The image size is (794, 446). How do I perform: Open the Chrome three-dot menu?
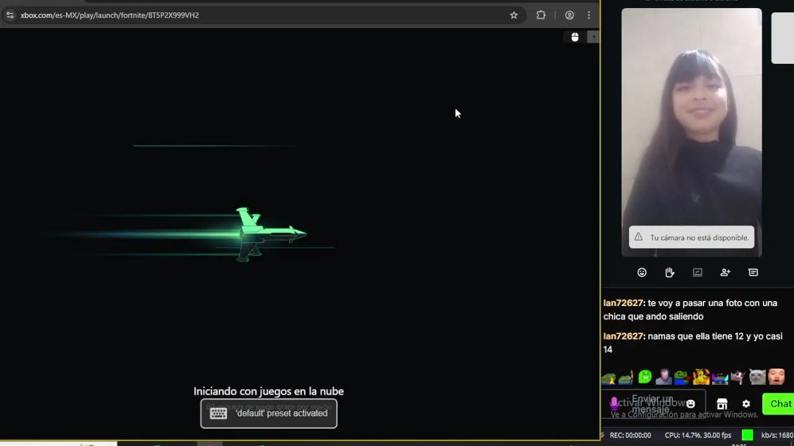click(589, 15)
